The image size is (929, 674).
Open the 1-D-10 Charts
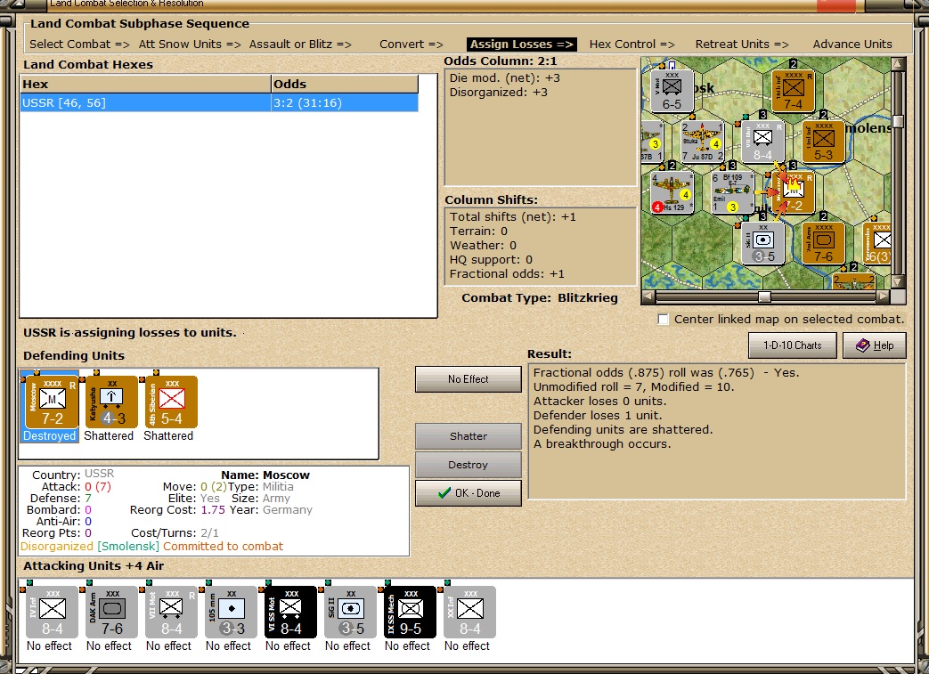pyautogui.click(x=792, y=345)
